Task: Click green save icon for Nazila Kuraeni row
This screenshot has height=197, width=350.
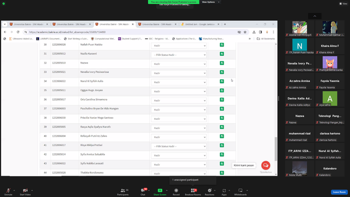Action: click(221, 54)
